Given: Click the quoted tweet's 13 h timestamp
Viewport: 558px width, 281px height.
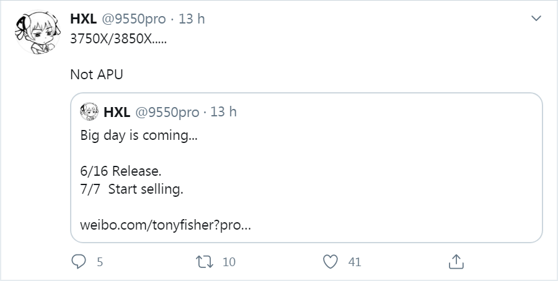Looking at the screenshot, I should point(224,112).
